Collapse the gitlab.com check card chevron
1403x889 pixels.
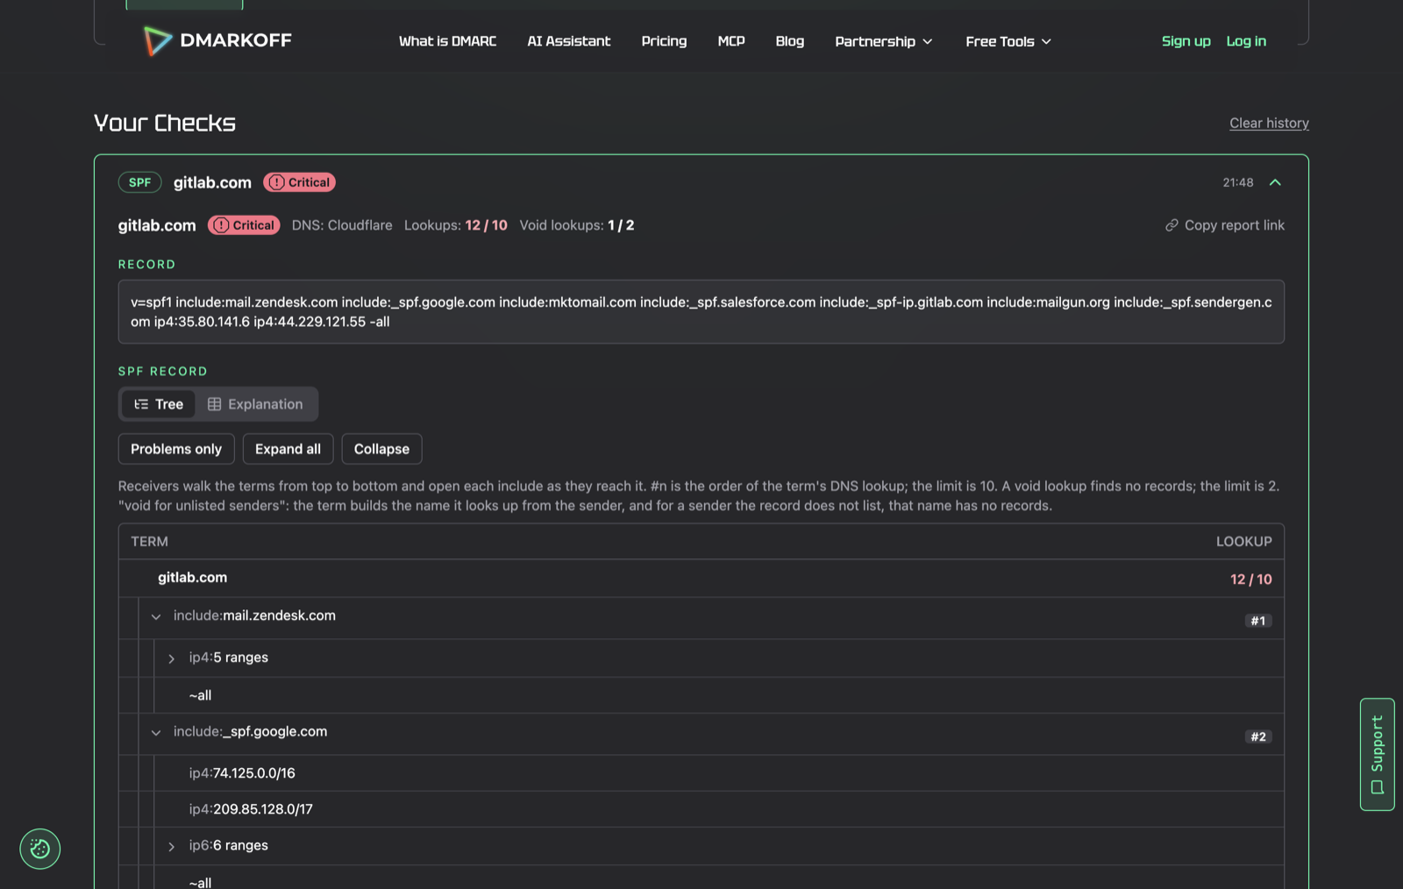(1275, 182)
